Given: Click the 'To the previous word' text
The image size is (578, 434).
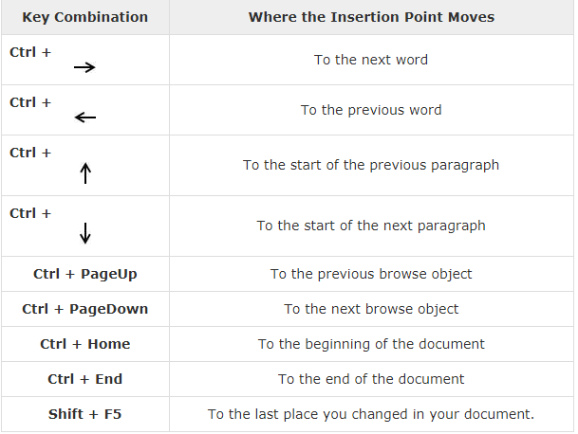Looking at the screenshot, I should [371, 110].
